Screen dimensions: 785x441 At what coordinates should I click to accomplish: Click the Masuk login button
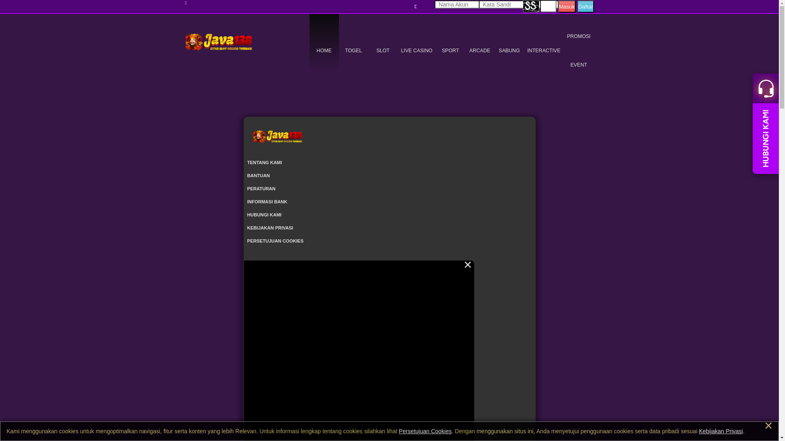point(567,7)
